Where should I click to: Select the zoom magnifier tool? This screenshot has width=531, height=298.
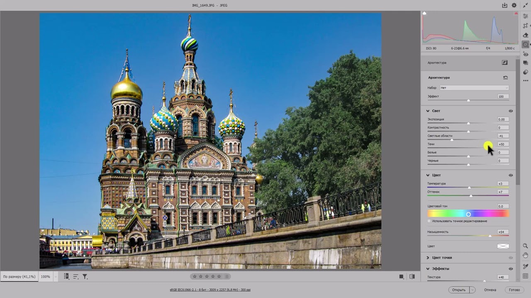526,246
